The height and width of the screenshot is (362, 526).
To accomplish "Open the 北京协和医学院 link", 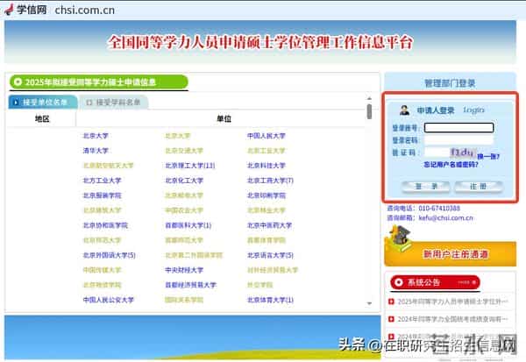I will tap(105, 225).
